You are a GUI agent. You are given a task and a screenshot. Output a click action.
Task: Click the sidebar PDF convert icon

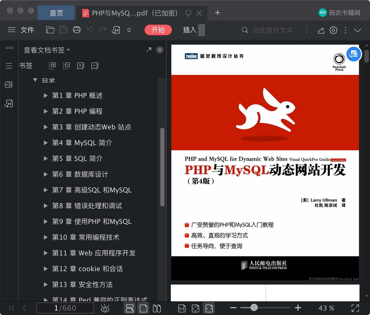click(9, 103)
